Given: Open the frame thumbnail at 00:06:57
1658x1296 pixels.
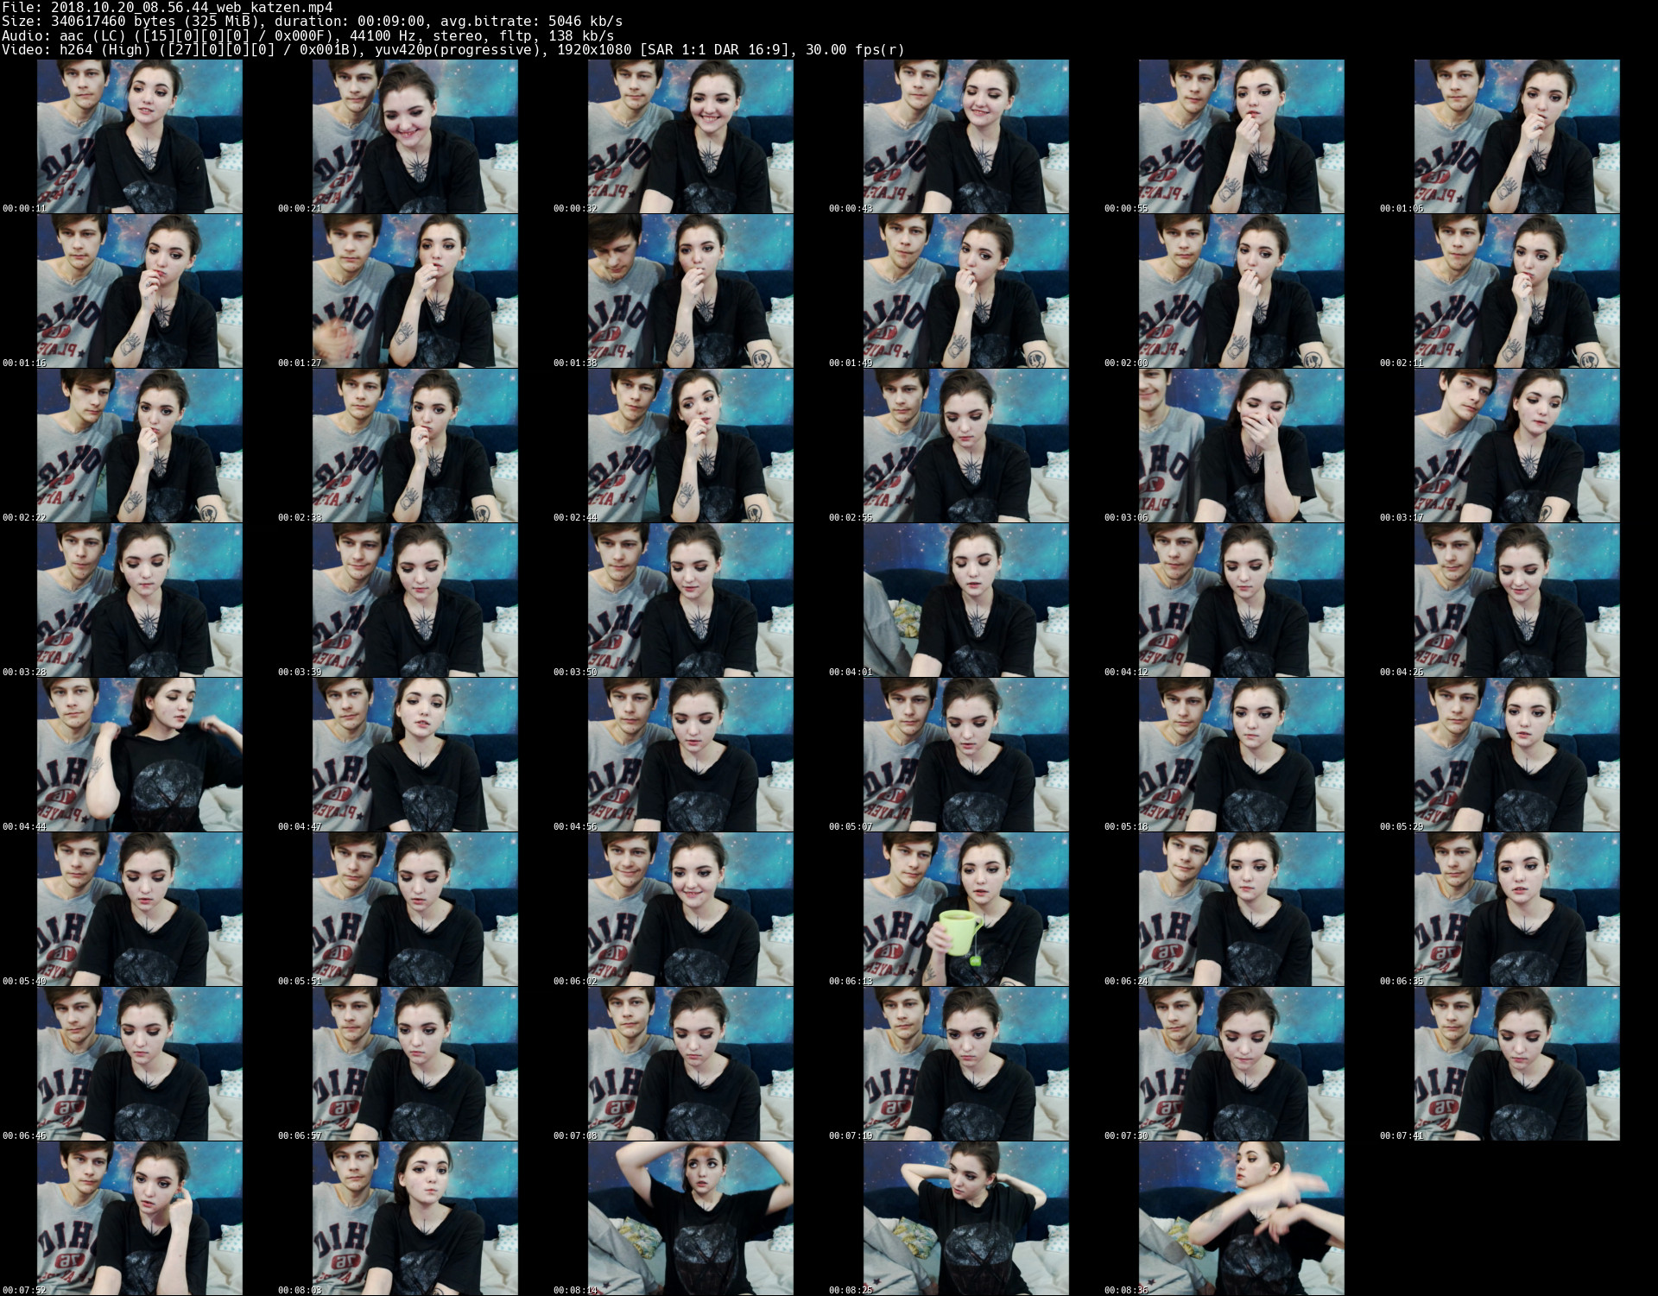Looking at the screenshot, I should (415, 1064).
